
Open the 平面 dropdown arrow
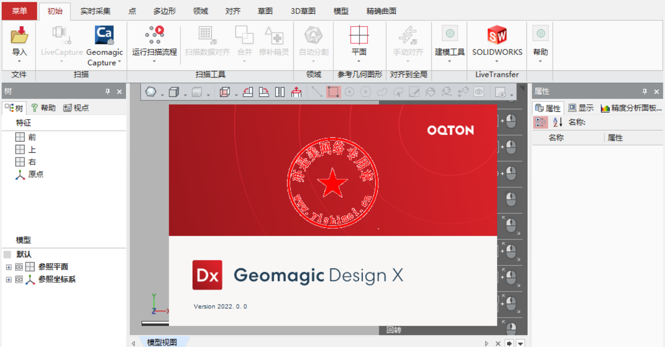[x=359, y=61]
